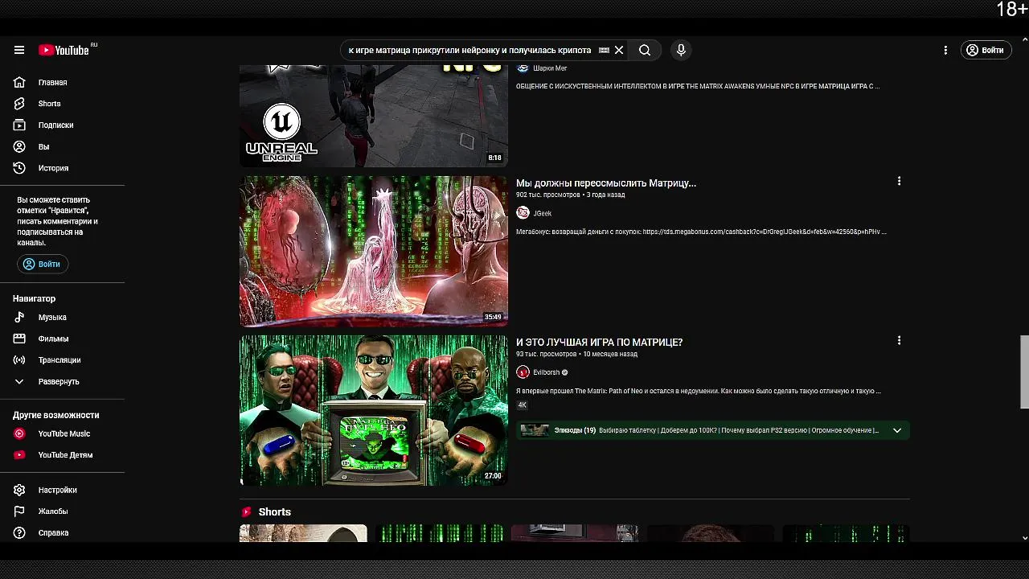Open the on-screen keyboard in search box
Viewport: 1029px width, 579px height.
tap(604, 50)
